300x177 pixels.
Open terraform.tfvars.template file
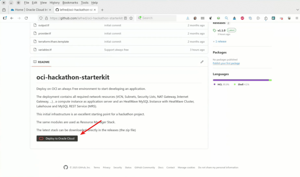(x=54, y=42)
